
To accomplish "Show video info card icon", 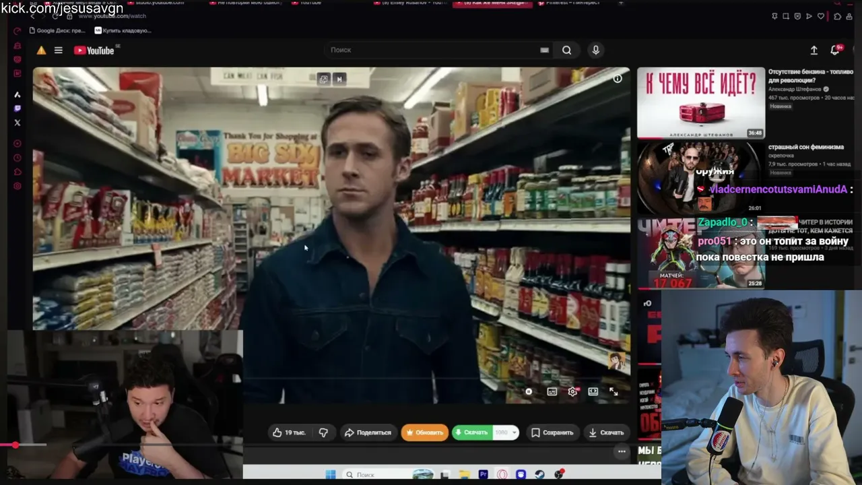I will 617,79.
